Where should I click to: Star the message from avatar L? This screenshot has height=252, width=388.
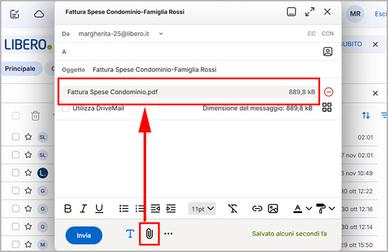point(28,173)
